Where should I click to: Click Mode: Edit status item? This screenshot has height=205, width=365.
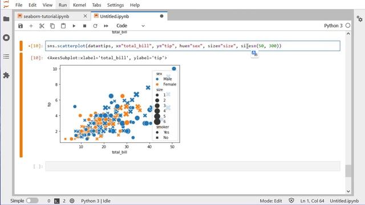[271, 201]
